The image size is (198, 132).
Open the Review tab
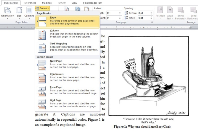tap(62, 3)
